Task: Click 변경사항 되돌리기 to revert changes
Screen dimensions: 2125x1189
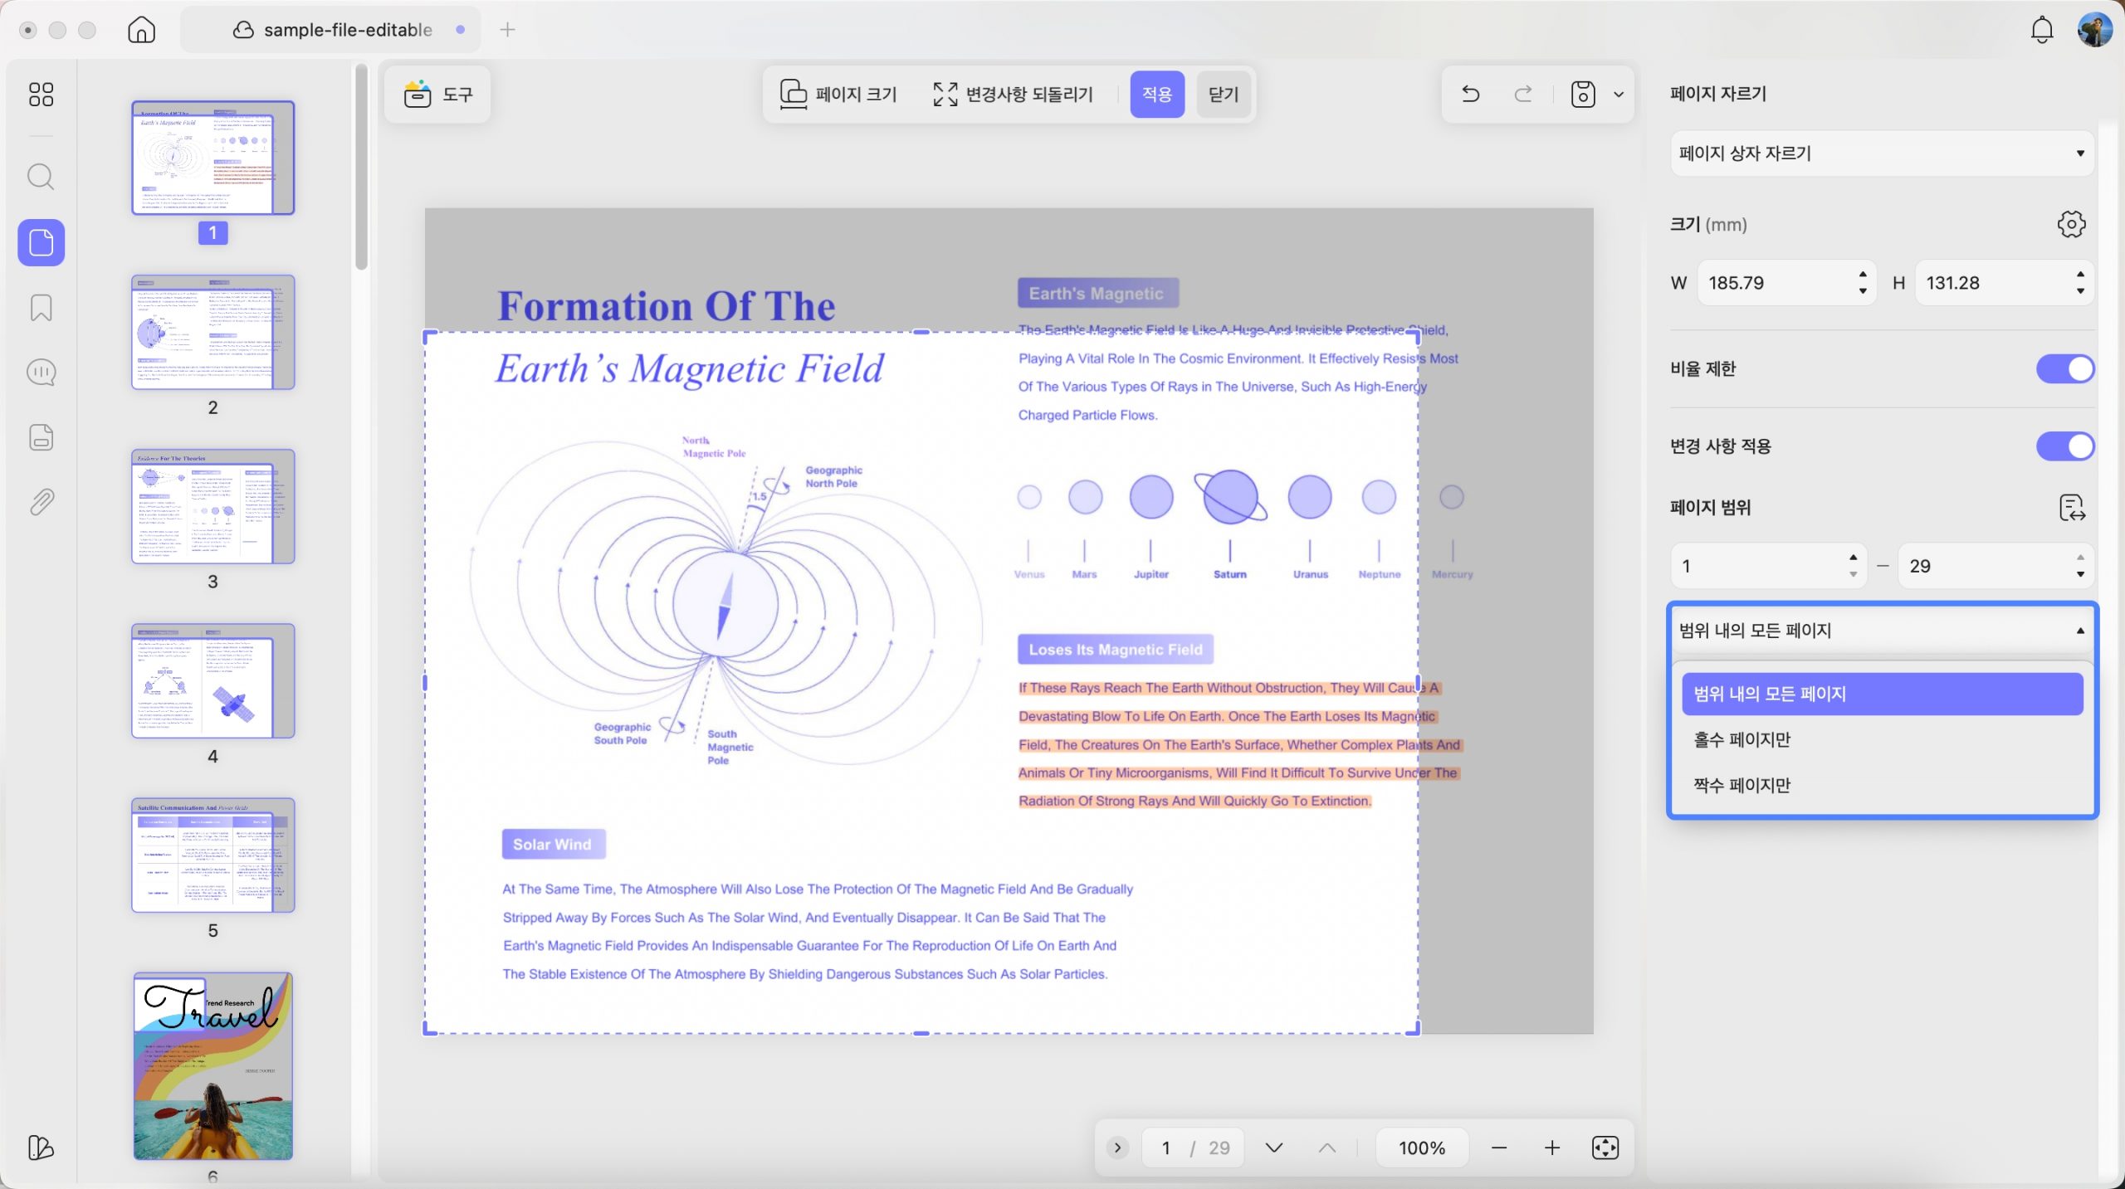Action: (x=1013, y=95)
